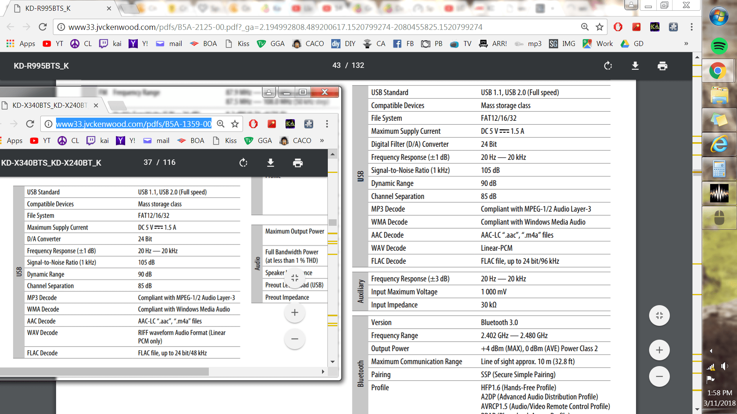737x414 pixels.
Task: Open the mail bookmark in back window
Action: tap(169, 44)
